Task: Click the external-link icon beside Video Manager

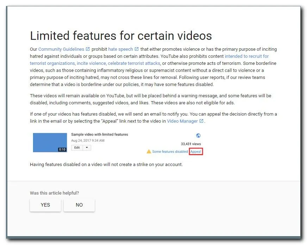Action: point(201,121)
